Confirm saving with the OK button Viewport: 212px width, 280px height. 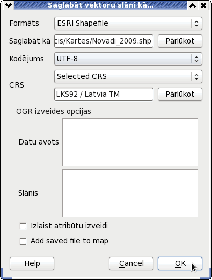tap(180, 264)
